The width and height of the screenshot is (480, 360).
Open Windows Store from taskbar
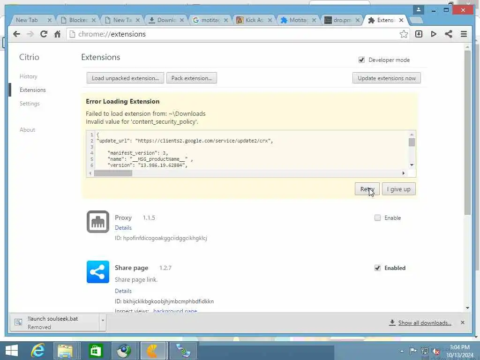[x=96, y=351]
